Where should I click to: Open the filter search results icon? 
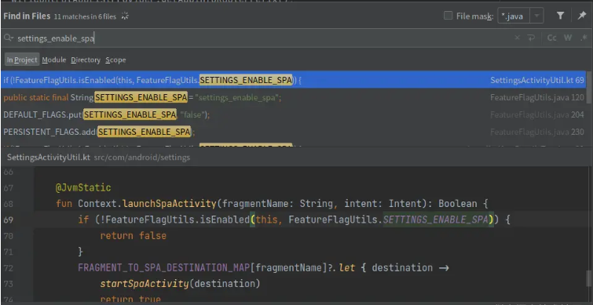561,16
